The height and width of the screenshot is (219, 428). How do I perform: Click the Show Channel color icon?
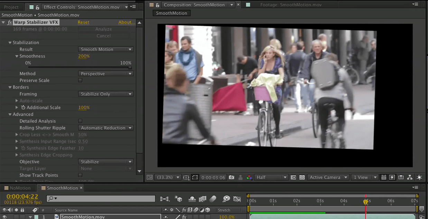click(x=249, y=178)
